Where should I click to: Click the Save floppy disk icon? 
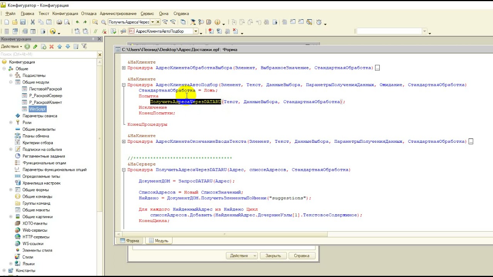tap(23, 22)
